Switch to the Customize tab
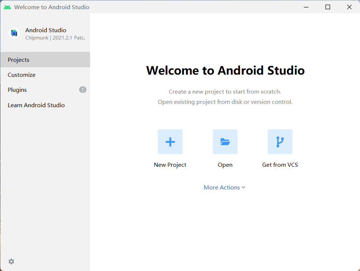Screen dimensions: 360x271 click(21, 75)
